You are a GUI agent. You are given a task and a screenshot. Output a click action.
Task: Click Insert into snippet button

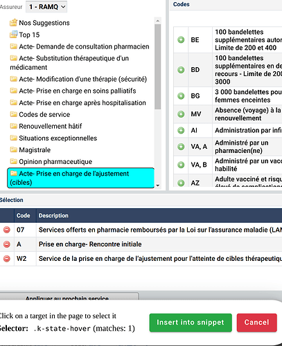(191, 322)
